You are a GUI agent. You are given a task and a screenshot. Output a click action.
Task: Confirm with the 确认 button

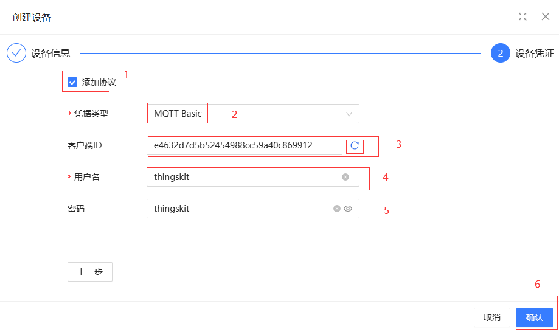pos(535,317)
